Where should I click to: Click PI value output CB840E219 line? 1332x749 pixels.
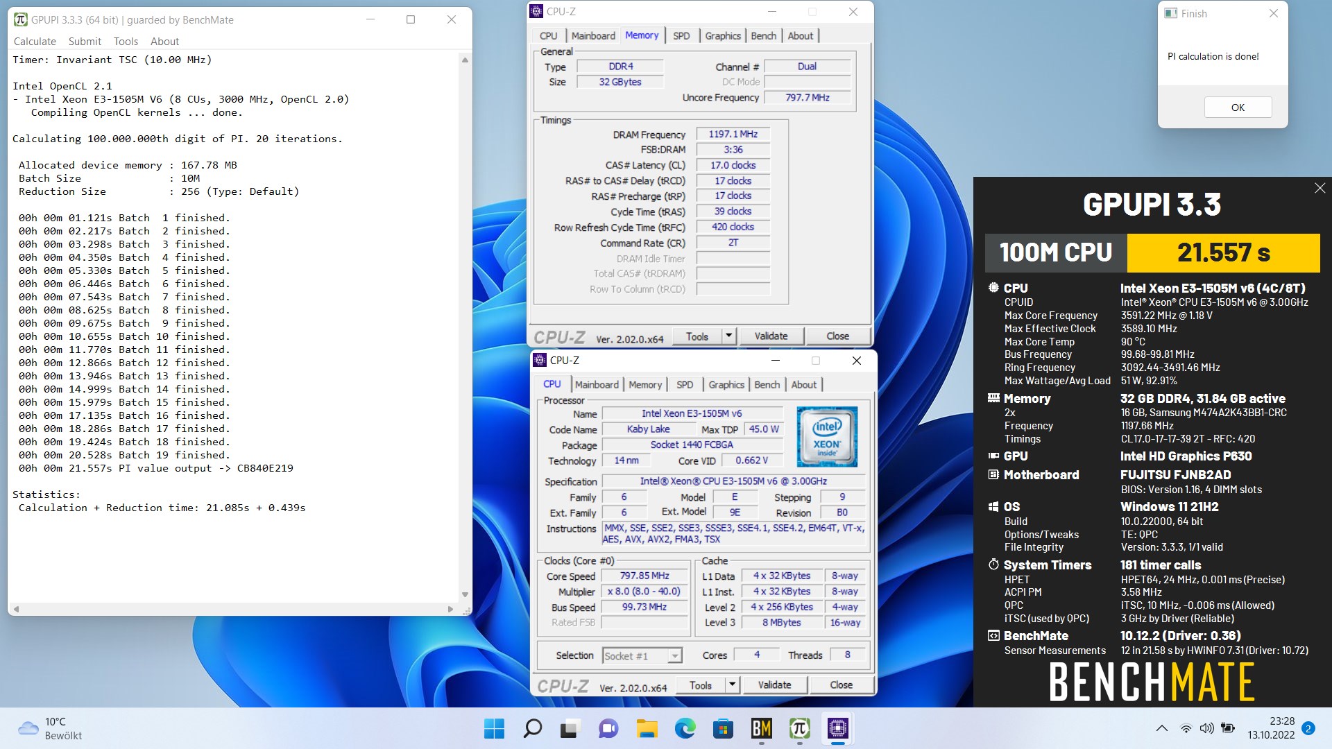coord(156,469)
